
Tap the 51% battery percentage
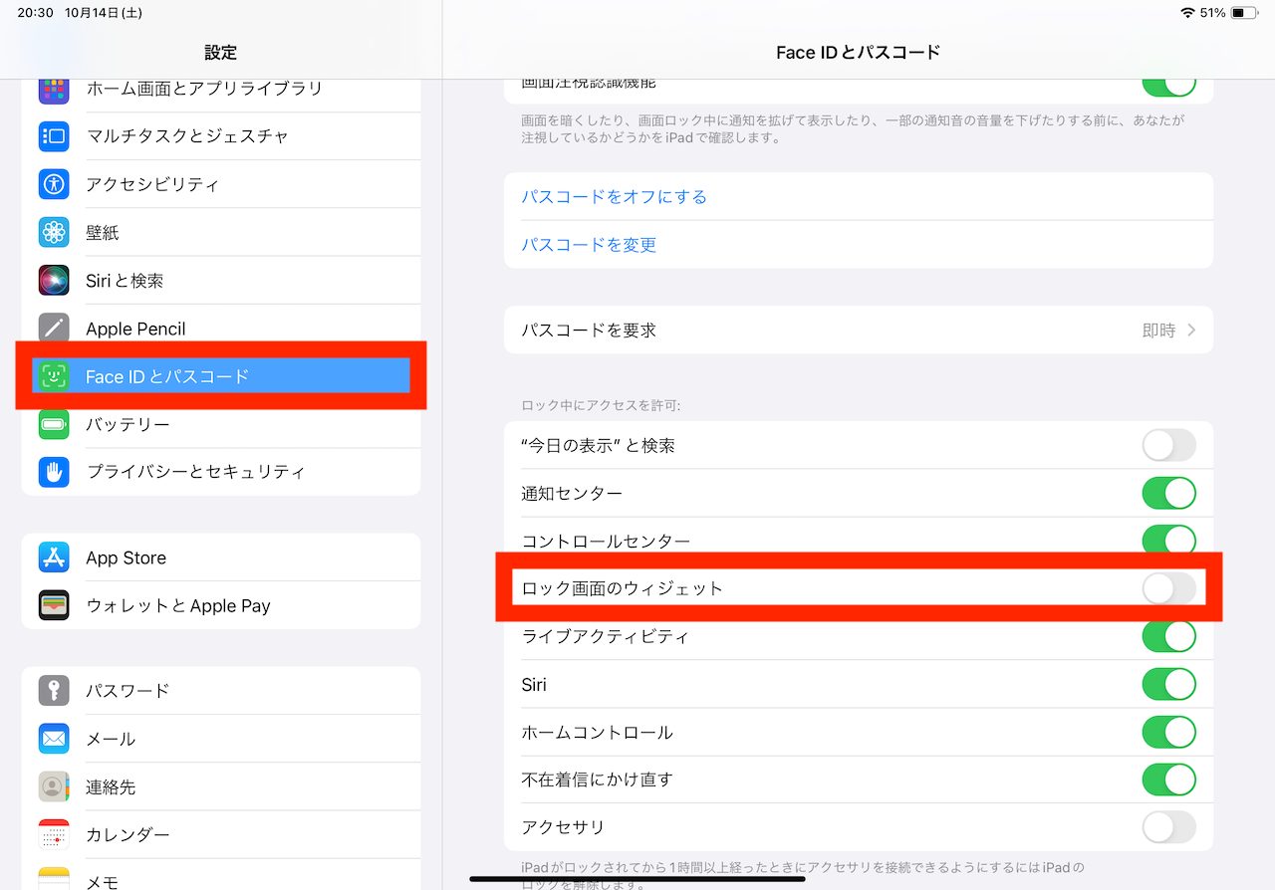pyautogui.click(x=1212, y=13)
